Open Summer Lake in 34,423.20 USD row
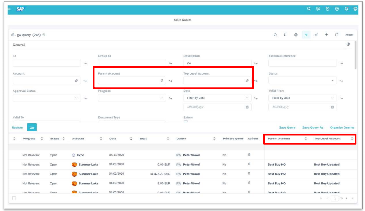This screenshot has height=211, width=365. [88, 174]
